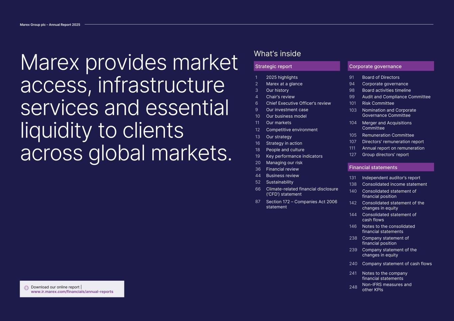Go to Notes to the company financial statements
Viewport: 454px width, 321px height.
click(384, 276)
